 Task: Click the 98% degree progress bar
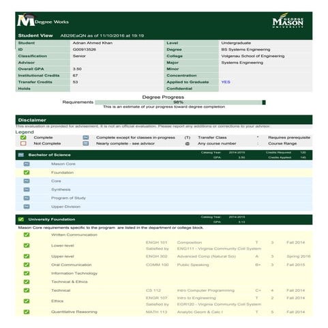tap(180, 102)
